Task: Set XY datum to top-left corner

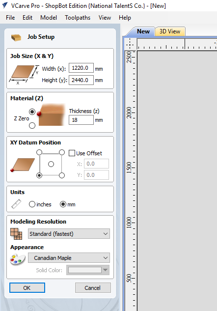Action: (x=39, y=152)
